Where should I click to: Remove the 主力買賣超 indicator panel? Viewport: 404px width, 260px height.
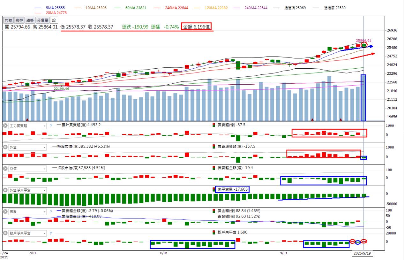coord(5,126)
